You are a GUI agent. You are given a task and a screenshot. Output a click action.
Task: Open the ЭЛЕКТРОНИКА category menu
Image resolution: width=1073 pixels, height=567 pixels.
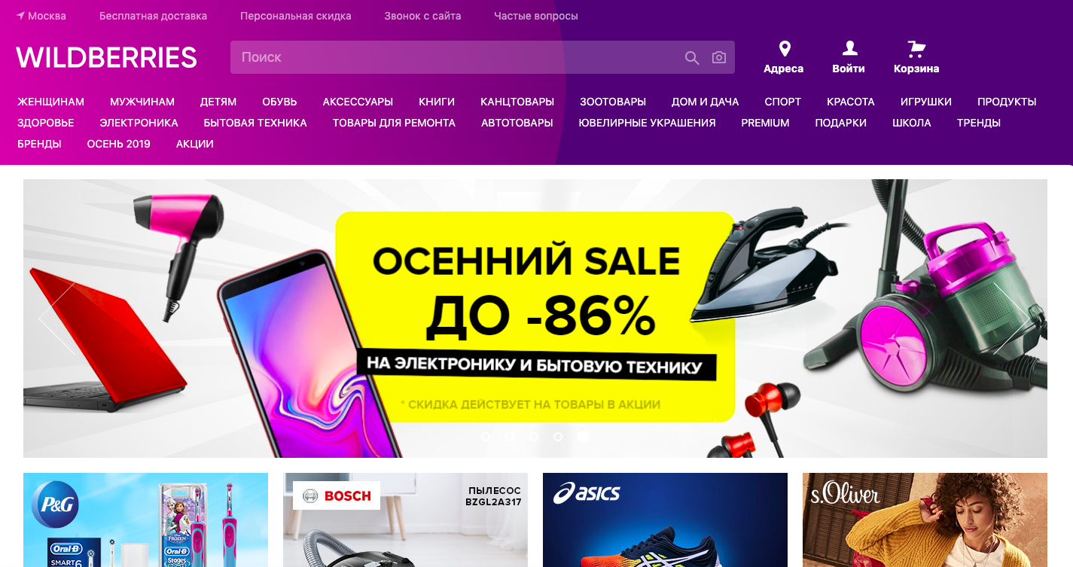(x=139, y=123)
